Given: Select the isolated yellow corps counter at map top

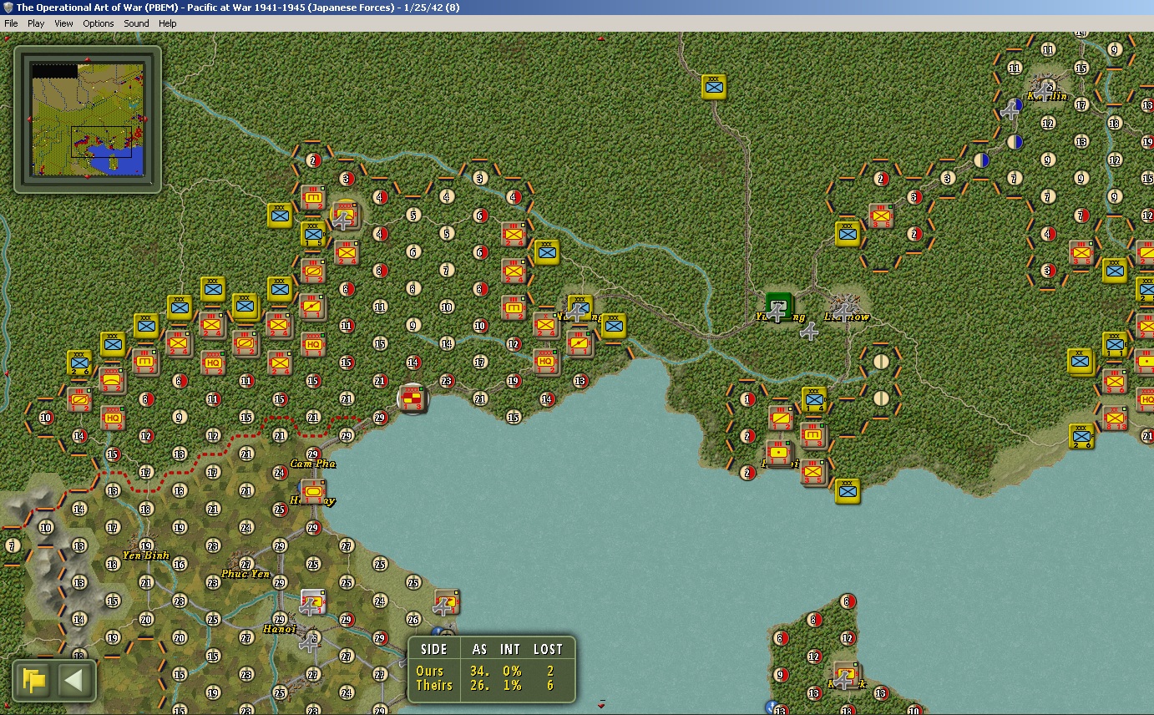Looking at the screenshot, I should (714, 86).
